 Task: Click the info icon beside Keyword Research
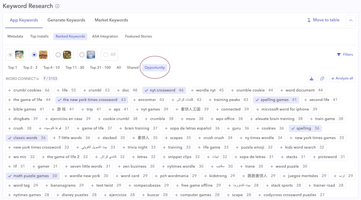57,6
